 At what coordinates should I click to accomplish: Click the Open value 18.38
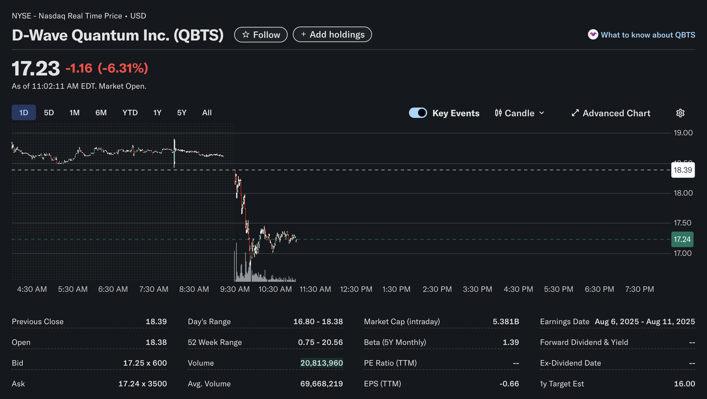(x=156, y=342)
